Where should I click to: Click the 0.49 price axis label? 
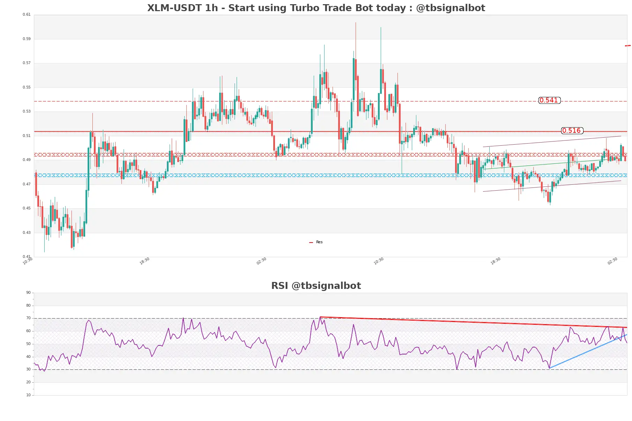pyautogui.click(x=27, y=160)
